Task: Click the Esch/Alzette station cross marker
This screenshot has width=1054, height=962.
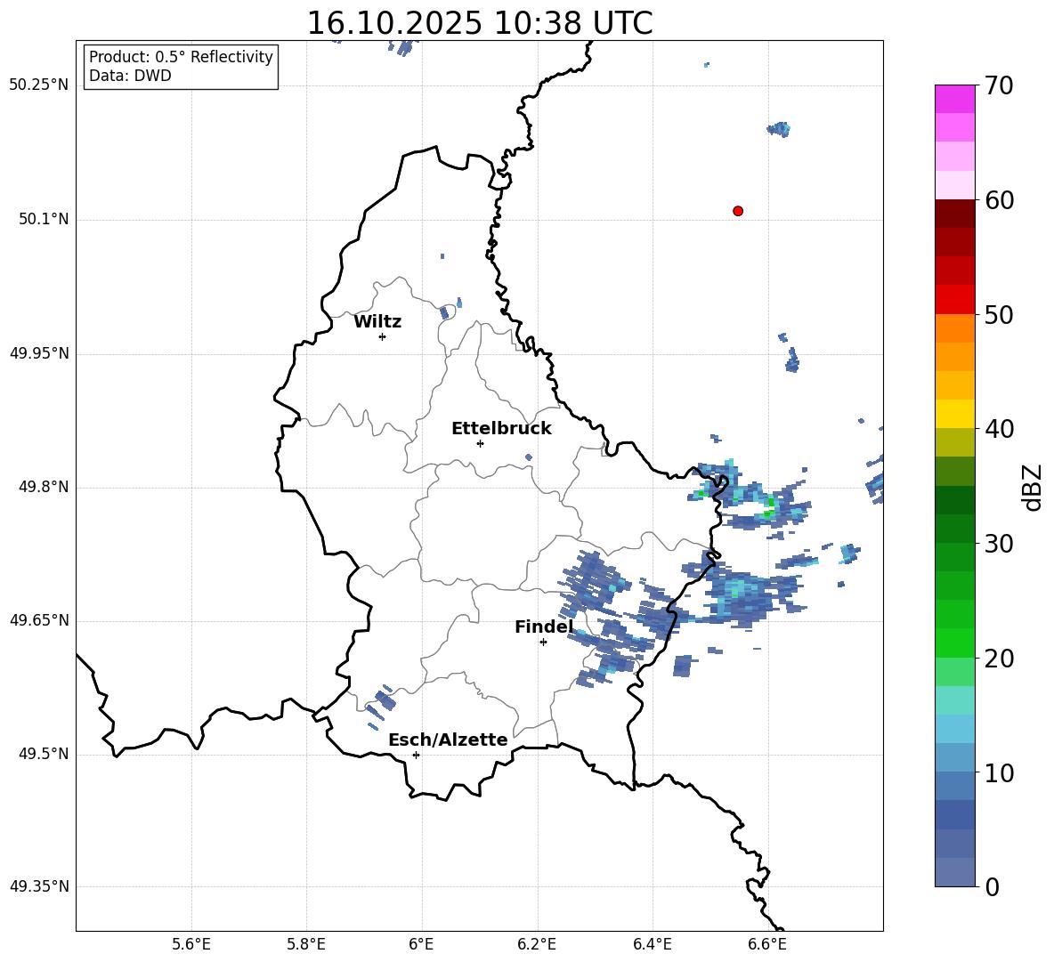Action: 416,755
